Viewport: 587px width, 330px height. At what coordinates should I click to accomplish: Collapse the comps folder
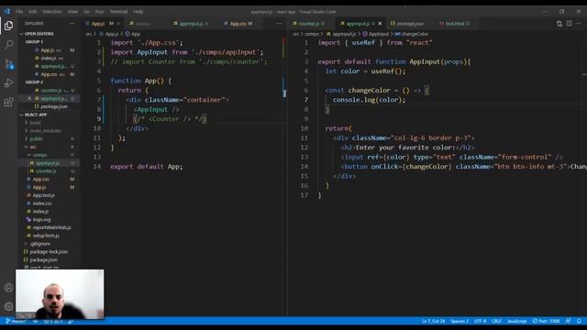(39, 155)
